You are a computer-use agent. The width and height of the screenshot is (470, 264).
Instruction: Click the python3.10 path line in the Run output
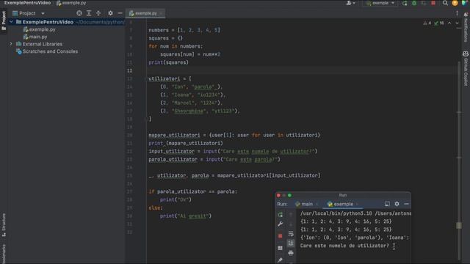click(x=355, y=213)
